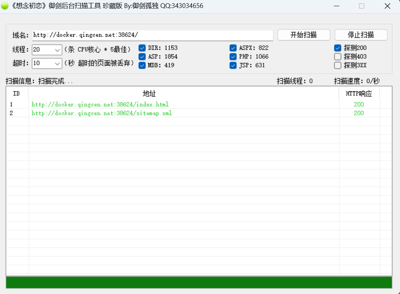400x294 pixels.
Task: Disable PHP dictionary scanning
Action: pos(233,57)
